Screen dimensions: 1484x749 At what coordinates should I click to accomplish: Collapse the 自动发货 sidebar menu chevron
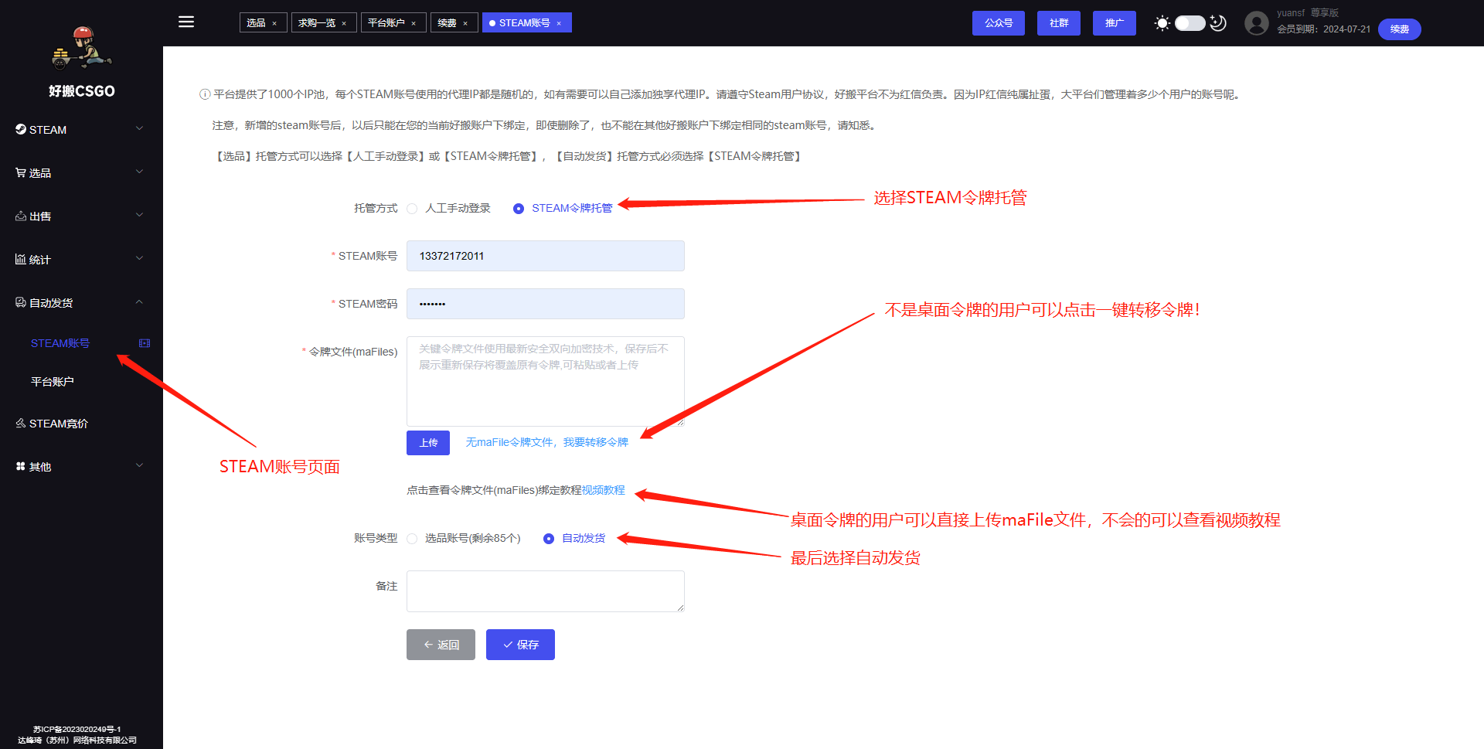(x=140, y=301)
